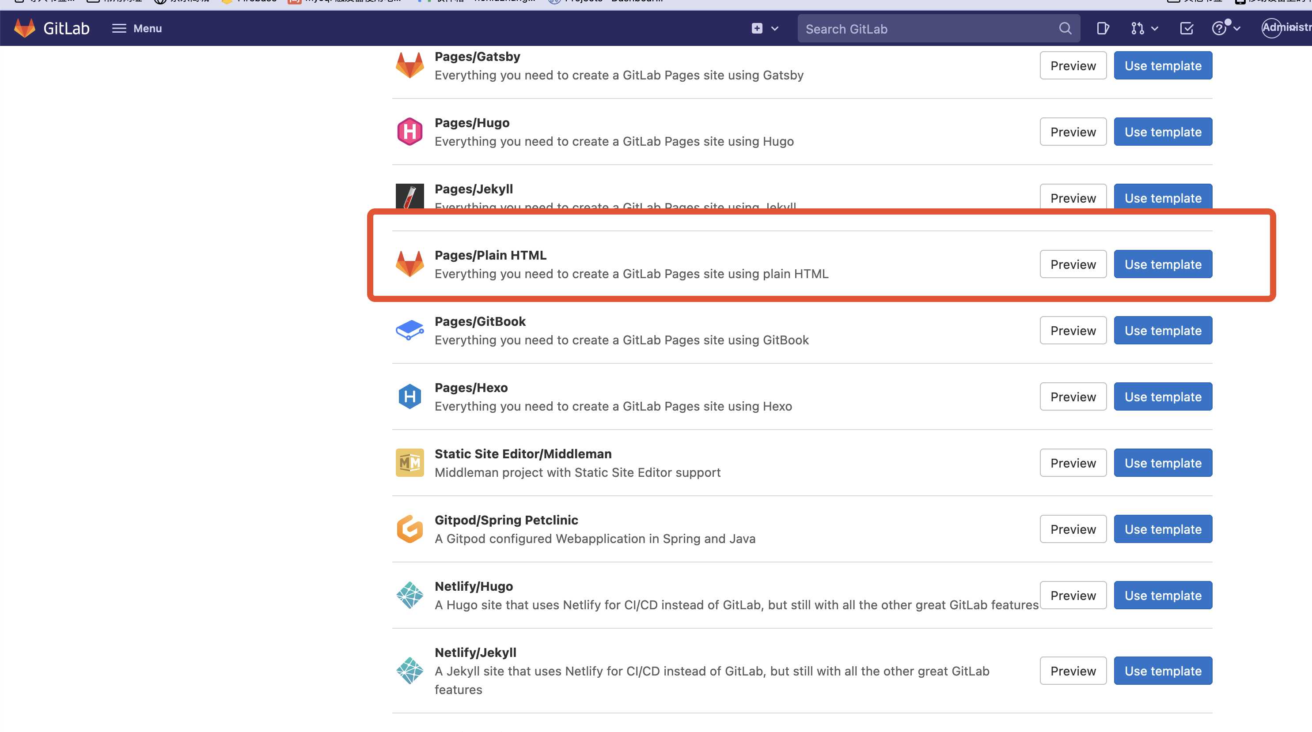Click the Search GitLab input field
This screenshot has width=1312, height=732.
pyautogui.click(x=938, y=29)
